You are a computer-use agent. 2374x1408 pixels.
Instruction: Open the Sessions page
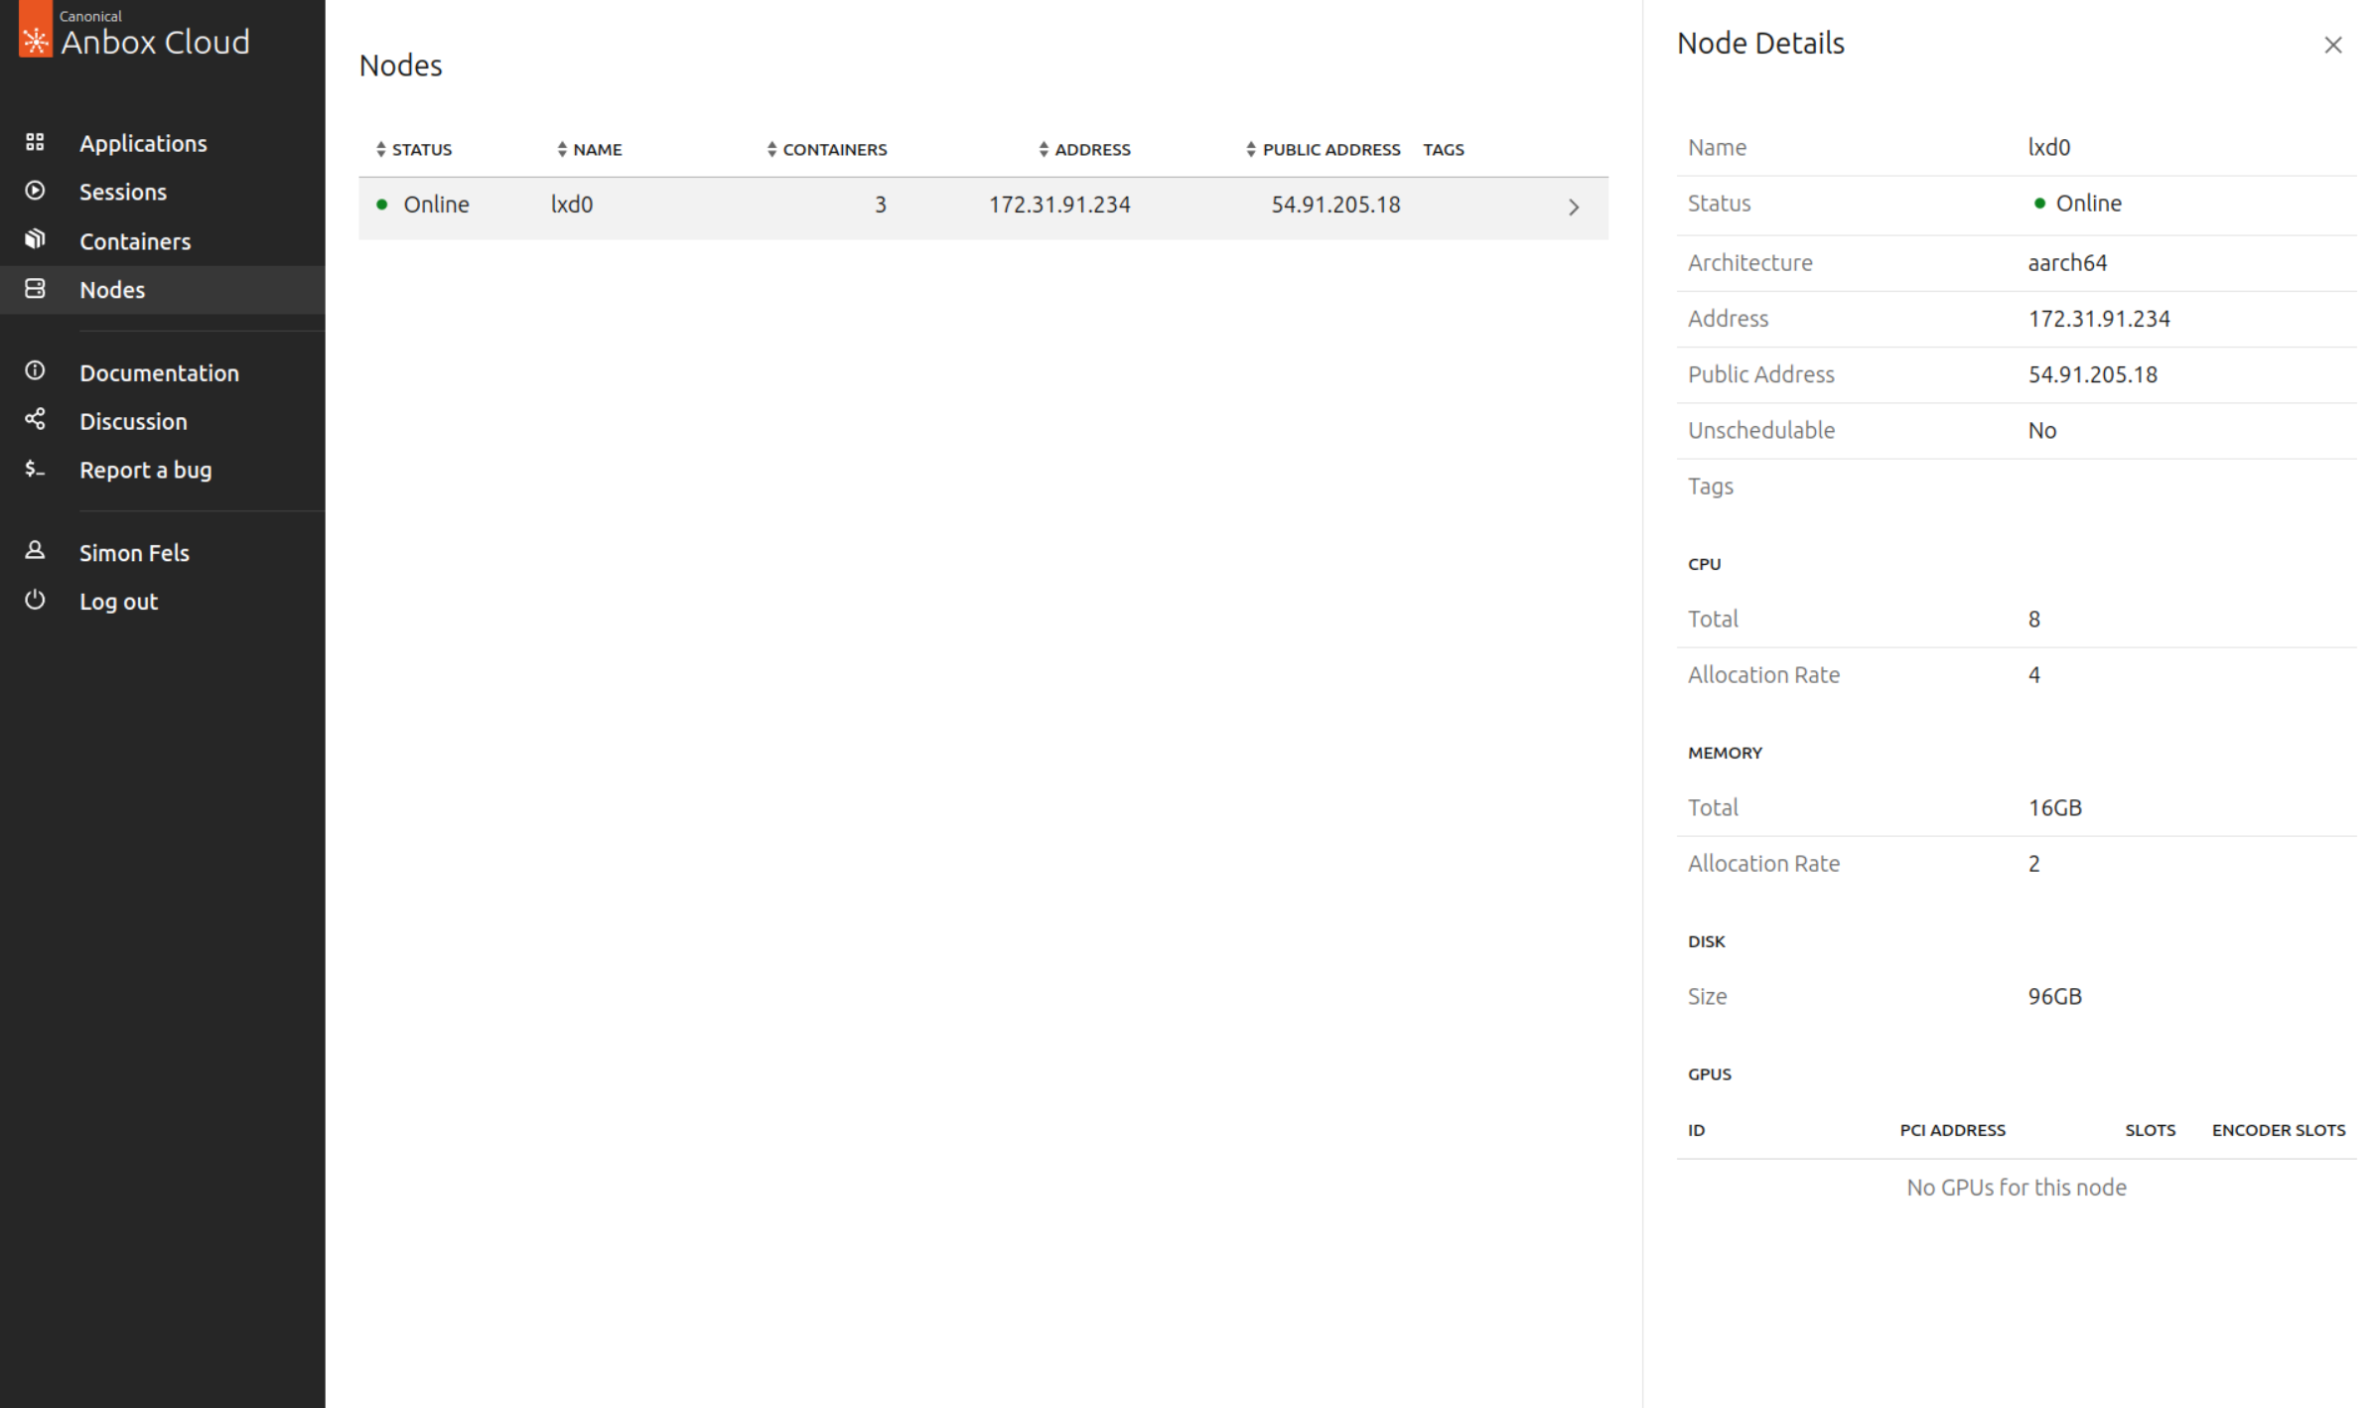tap(123, 191)
